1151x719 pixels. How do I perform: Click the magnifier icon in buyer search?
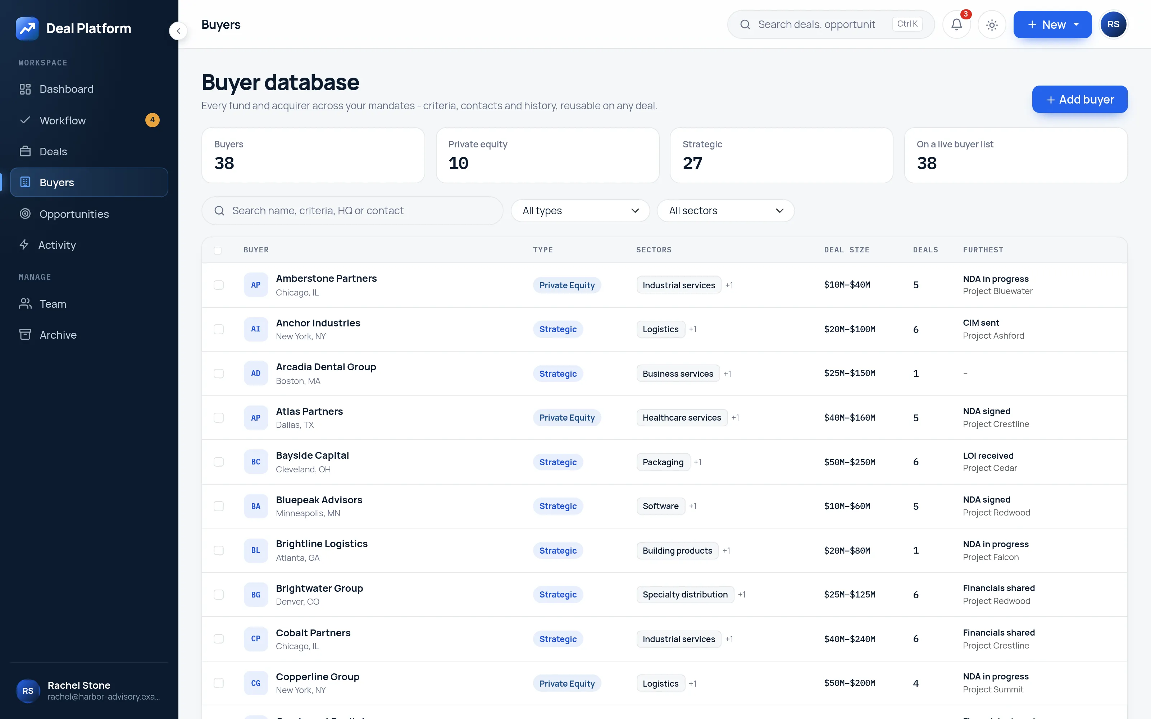point(219,211)
